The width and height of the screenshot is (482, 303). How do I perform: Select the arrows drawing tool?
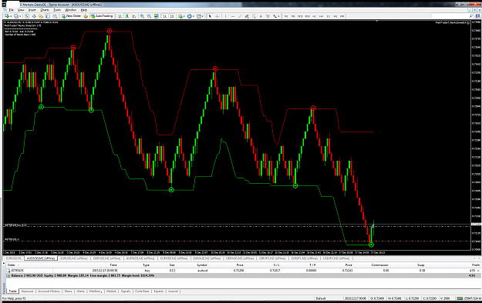275,16
